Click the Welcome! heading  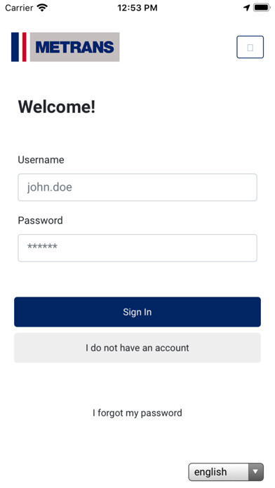tap(57, 107)
